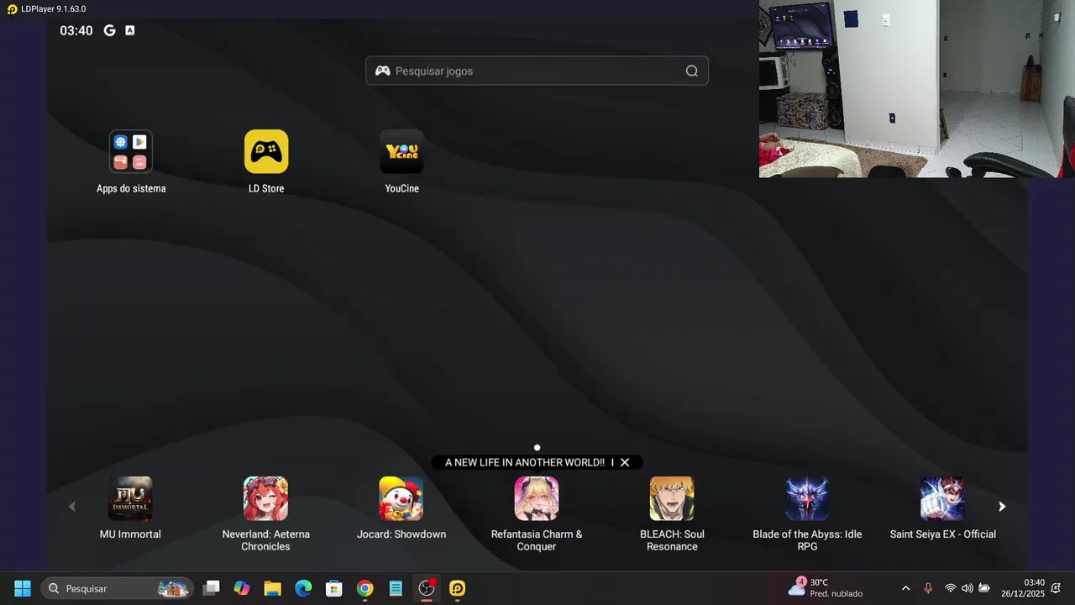Screen dimensions: 1075x605
Task: Open Jocard: Showdown game icon
Action: point(401,498)
